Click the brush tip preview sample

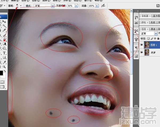17,5
